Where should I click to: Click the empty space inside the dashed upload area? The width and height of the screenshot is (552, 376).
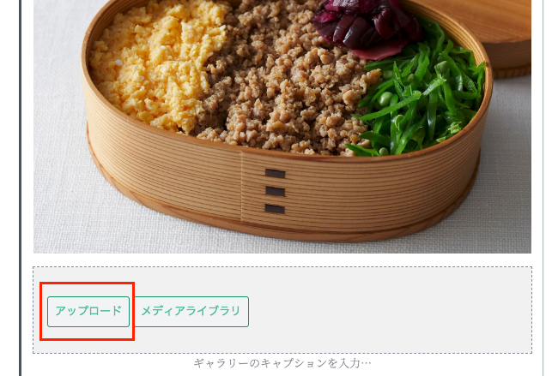click(x=387, y=311)
